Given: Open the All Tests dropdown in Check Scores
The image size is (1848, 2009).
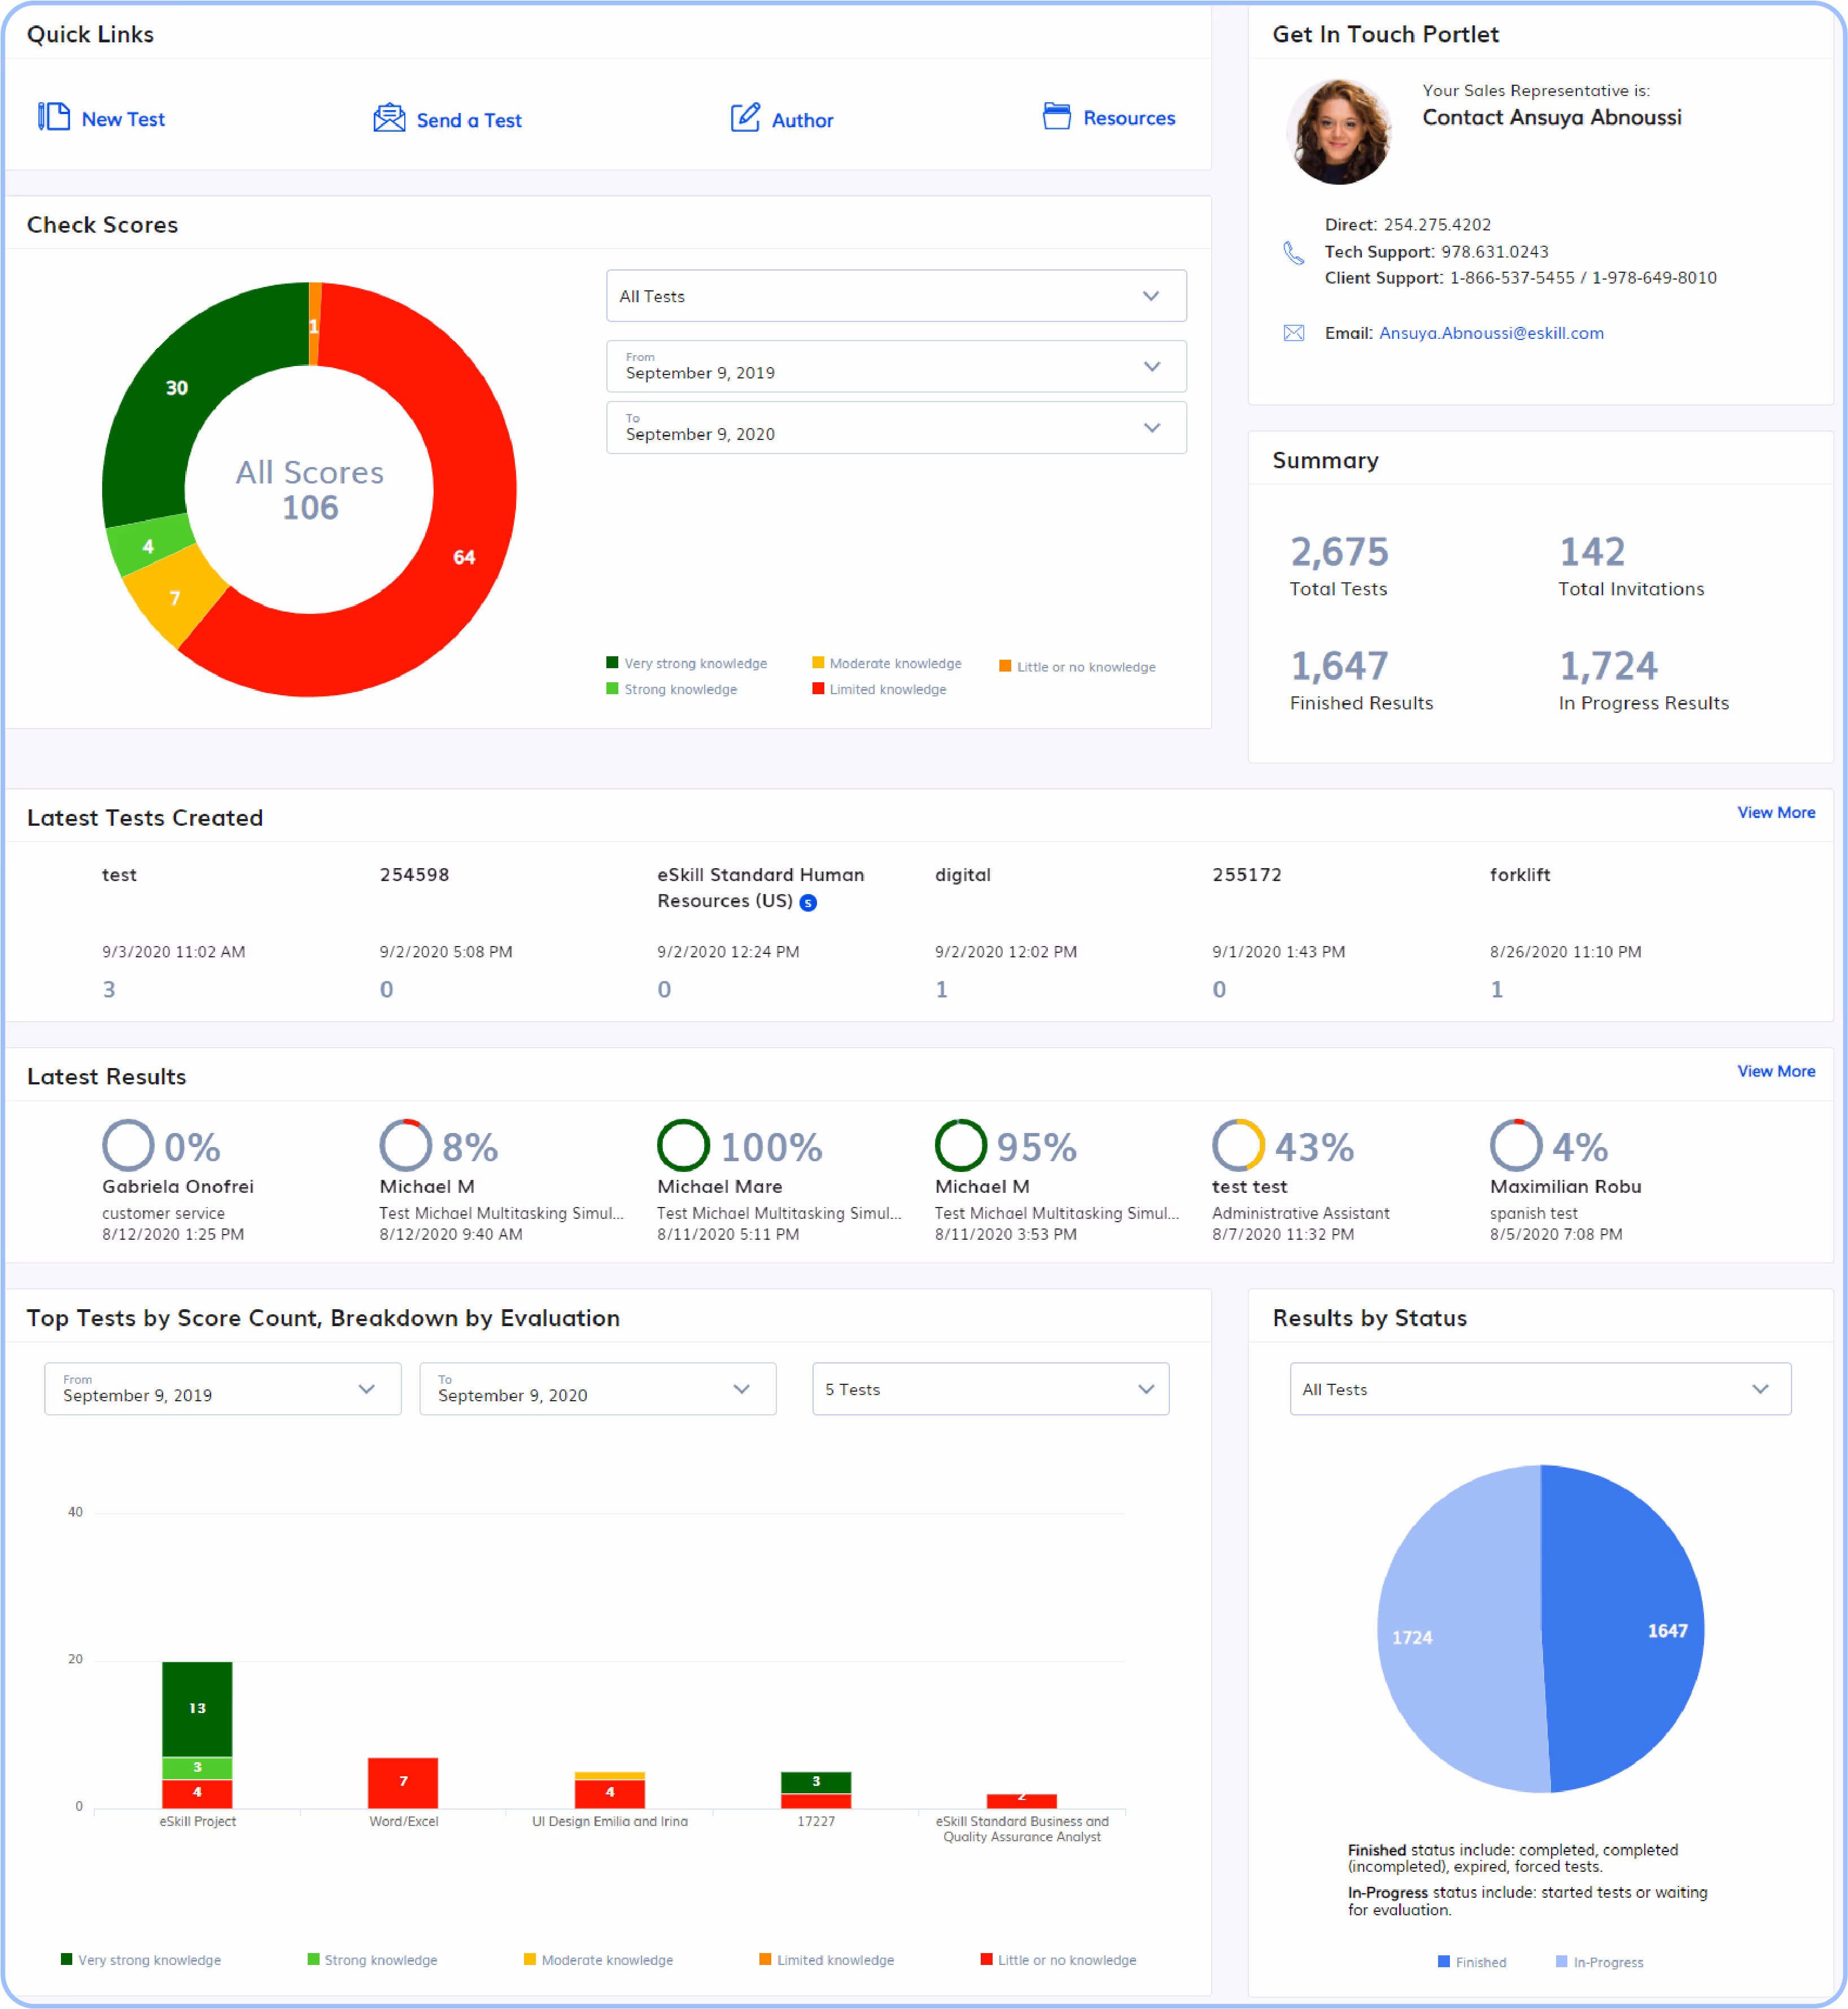Looking at the screenshot, I should [x=896, y=296].
